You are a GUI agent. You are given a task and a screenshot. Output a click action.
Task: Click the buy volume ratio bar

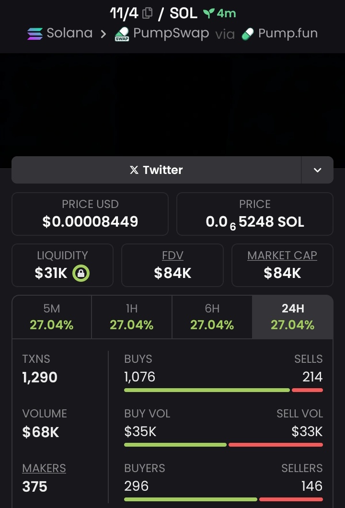coord(175,445)
